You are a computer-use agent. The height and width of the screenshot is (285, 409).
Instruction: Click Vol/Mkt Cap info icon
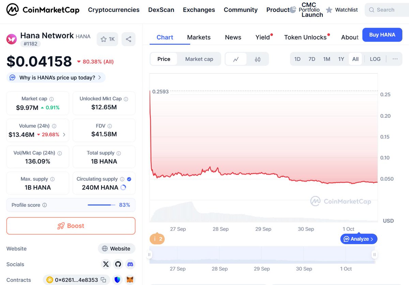59,153
